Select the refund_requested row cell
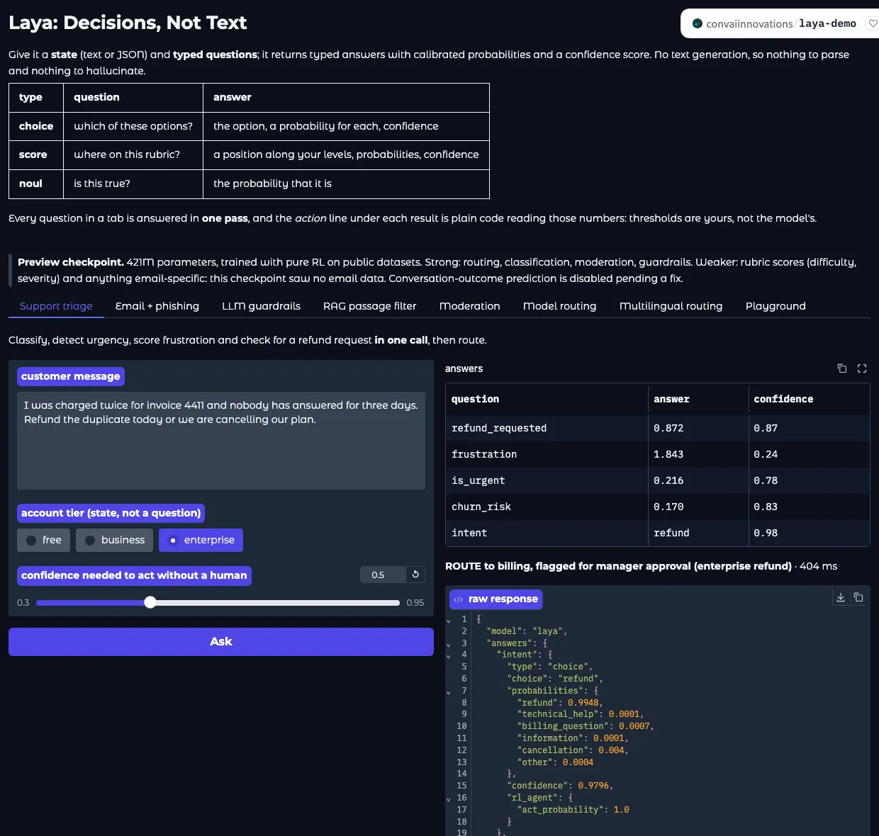The height and width of the screenshot is (836, 879). [x=547, y=428]
